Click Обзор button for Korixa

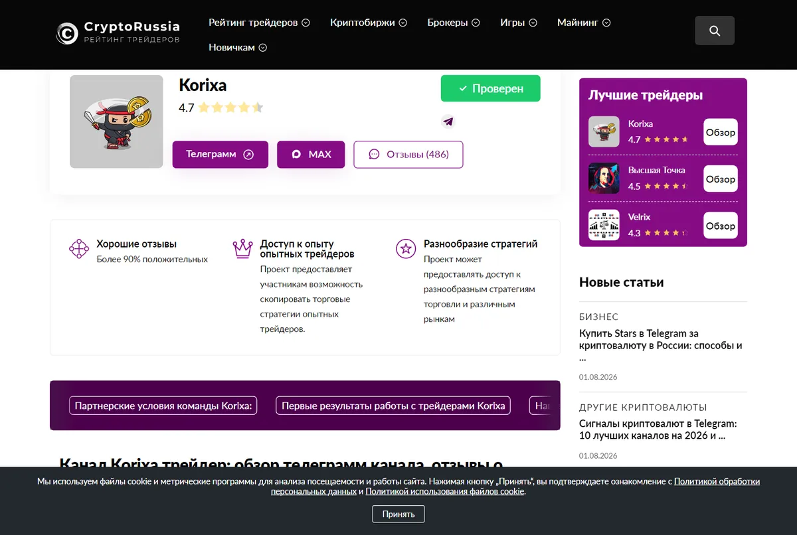click(x=721, y=132)
